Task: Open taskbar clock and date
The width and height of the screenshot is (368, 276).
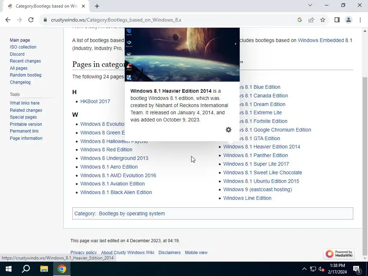Action: coord(337,269)
